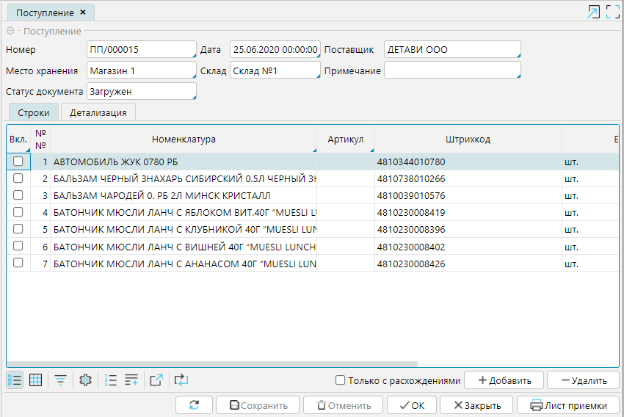Screen dimensions: 624x417
Task: Enable Только с расхождениями checkbox
Action: 340,380
